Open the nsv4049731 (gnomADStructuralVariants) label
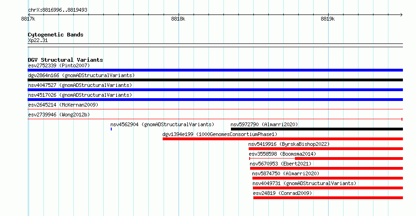The width and height of the screenshot is (416, 216). pos(304,183)
